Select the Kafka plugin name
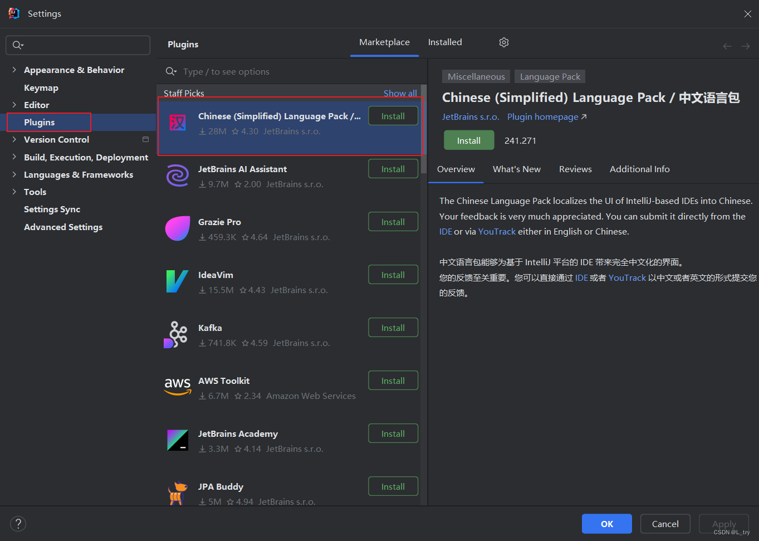This screenshot has width=759, height=541. coord(210,328)
